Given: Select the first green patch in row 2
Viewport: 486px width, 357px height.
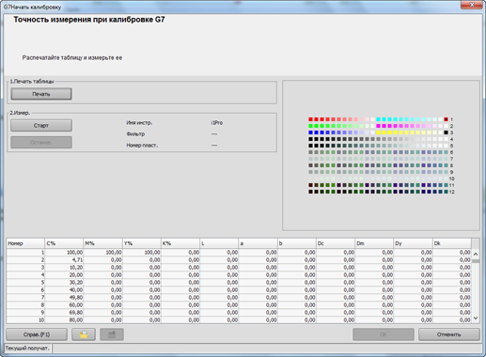Looking at the screenshot, I should pyautogui.click(x=310, y=126).
